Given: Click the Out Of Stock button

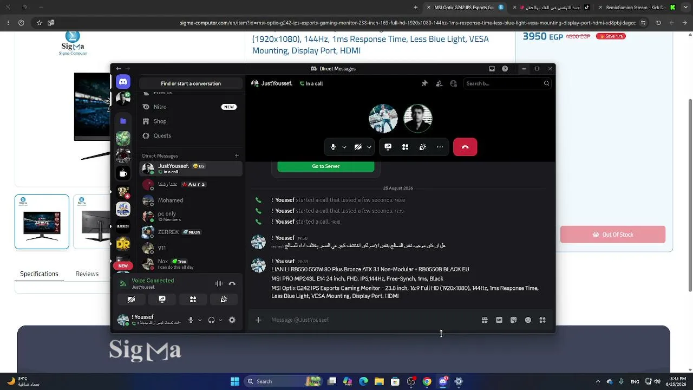Looking at the screenshot, I should point(613,235).
